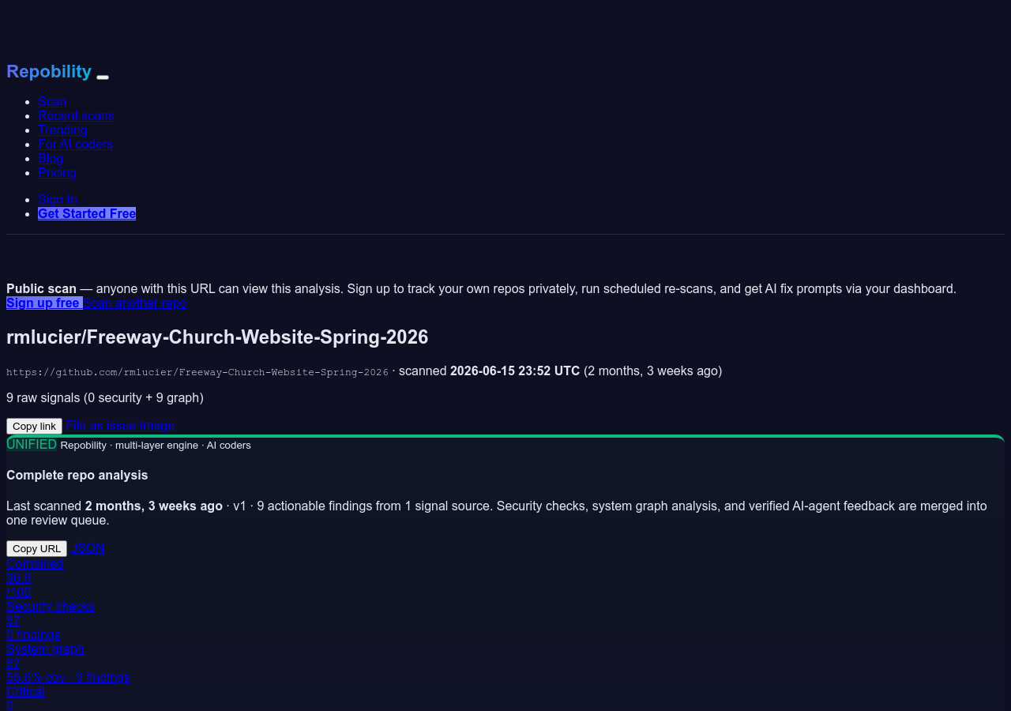Screen dimensions: 1011x711
Task: Visit the For AI coders page
Action: 75,144
